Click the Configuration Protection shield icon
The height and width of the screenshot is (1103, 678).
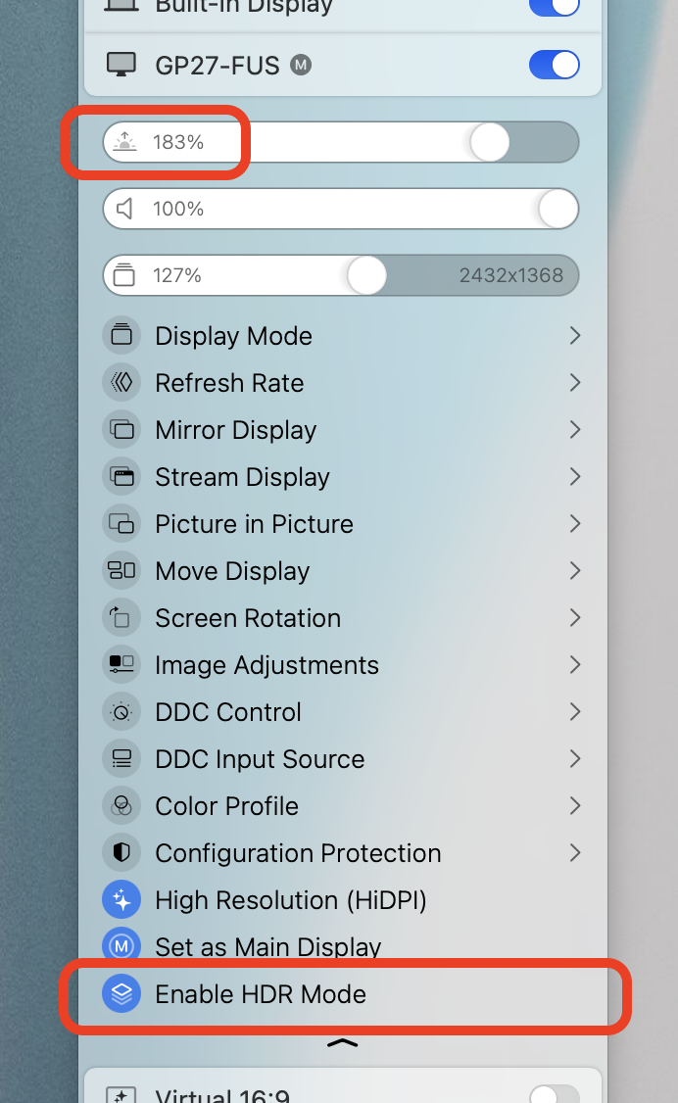click(121, 853)
